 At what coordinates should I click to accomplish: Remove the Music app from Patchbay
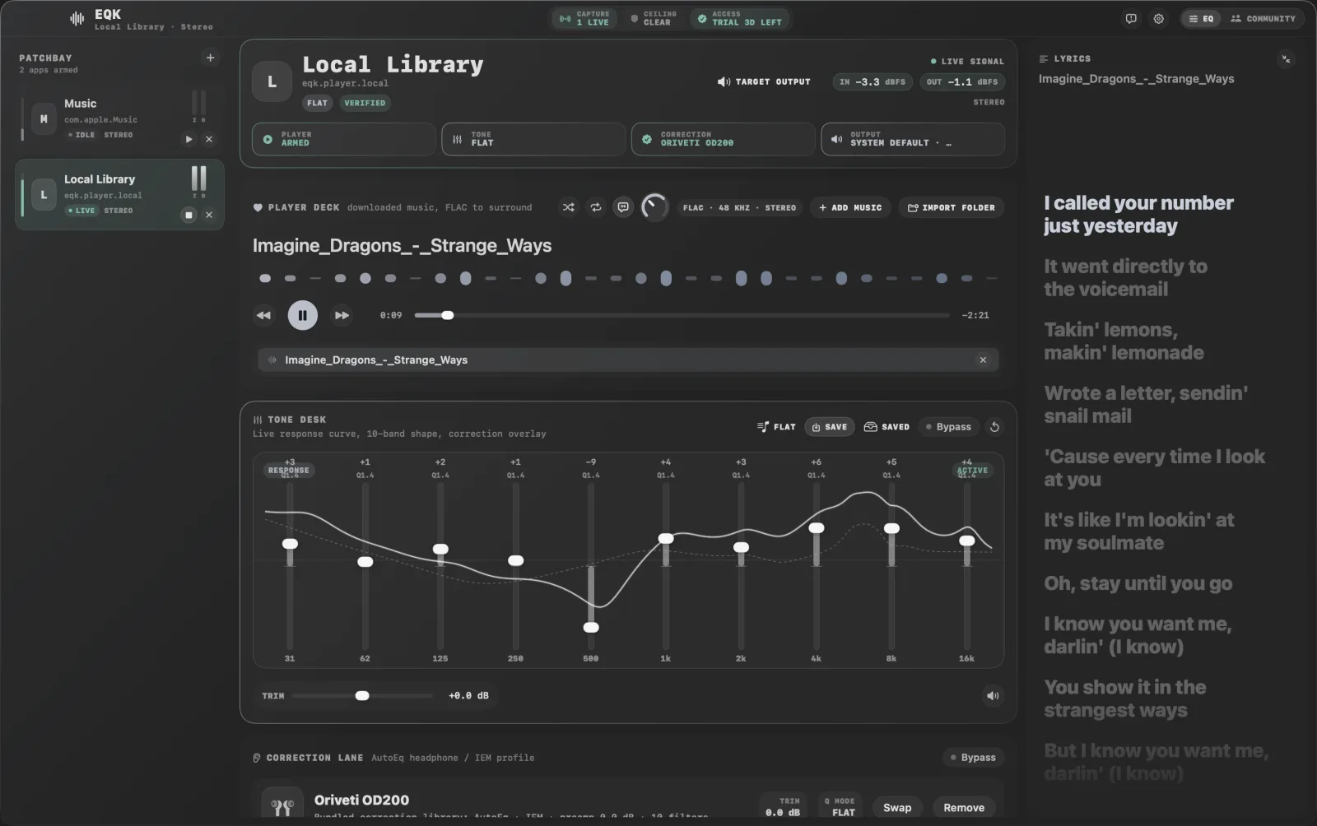[209, 139]
